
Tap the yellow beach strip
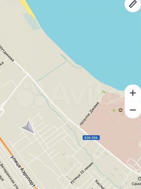pos(28,9)
